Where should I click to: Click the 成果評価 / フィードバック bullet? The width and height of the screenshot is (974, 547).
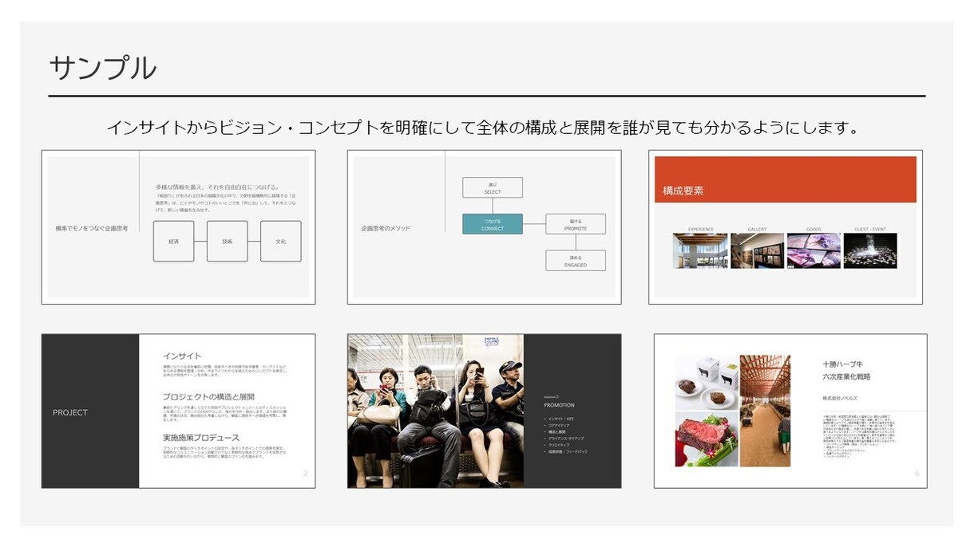click(566, 451)
